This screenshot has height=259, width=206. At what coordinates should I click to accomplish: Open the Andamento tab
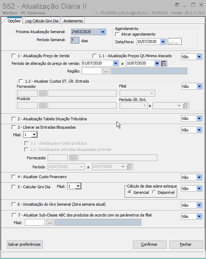[73, 21]
